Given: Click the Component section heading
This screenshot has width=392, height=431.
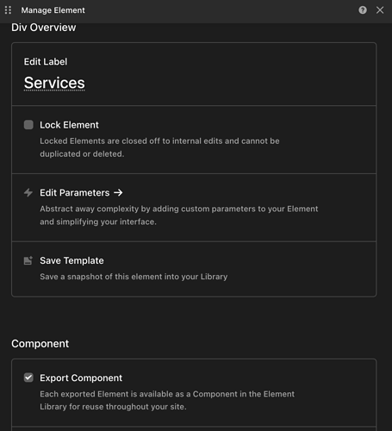Looking at the screenshot, I should [40, 344].
